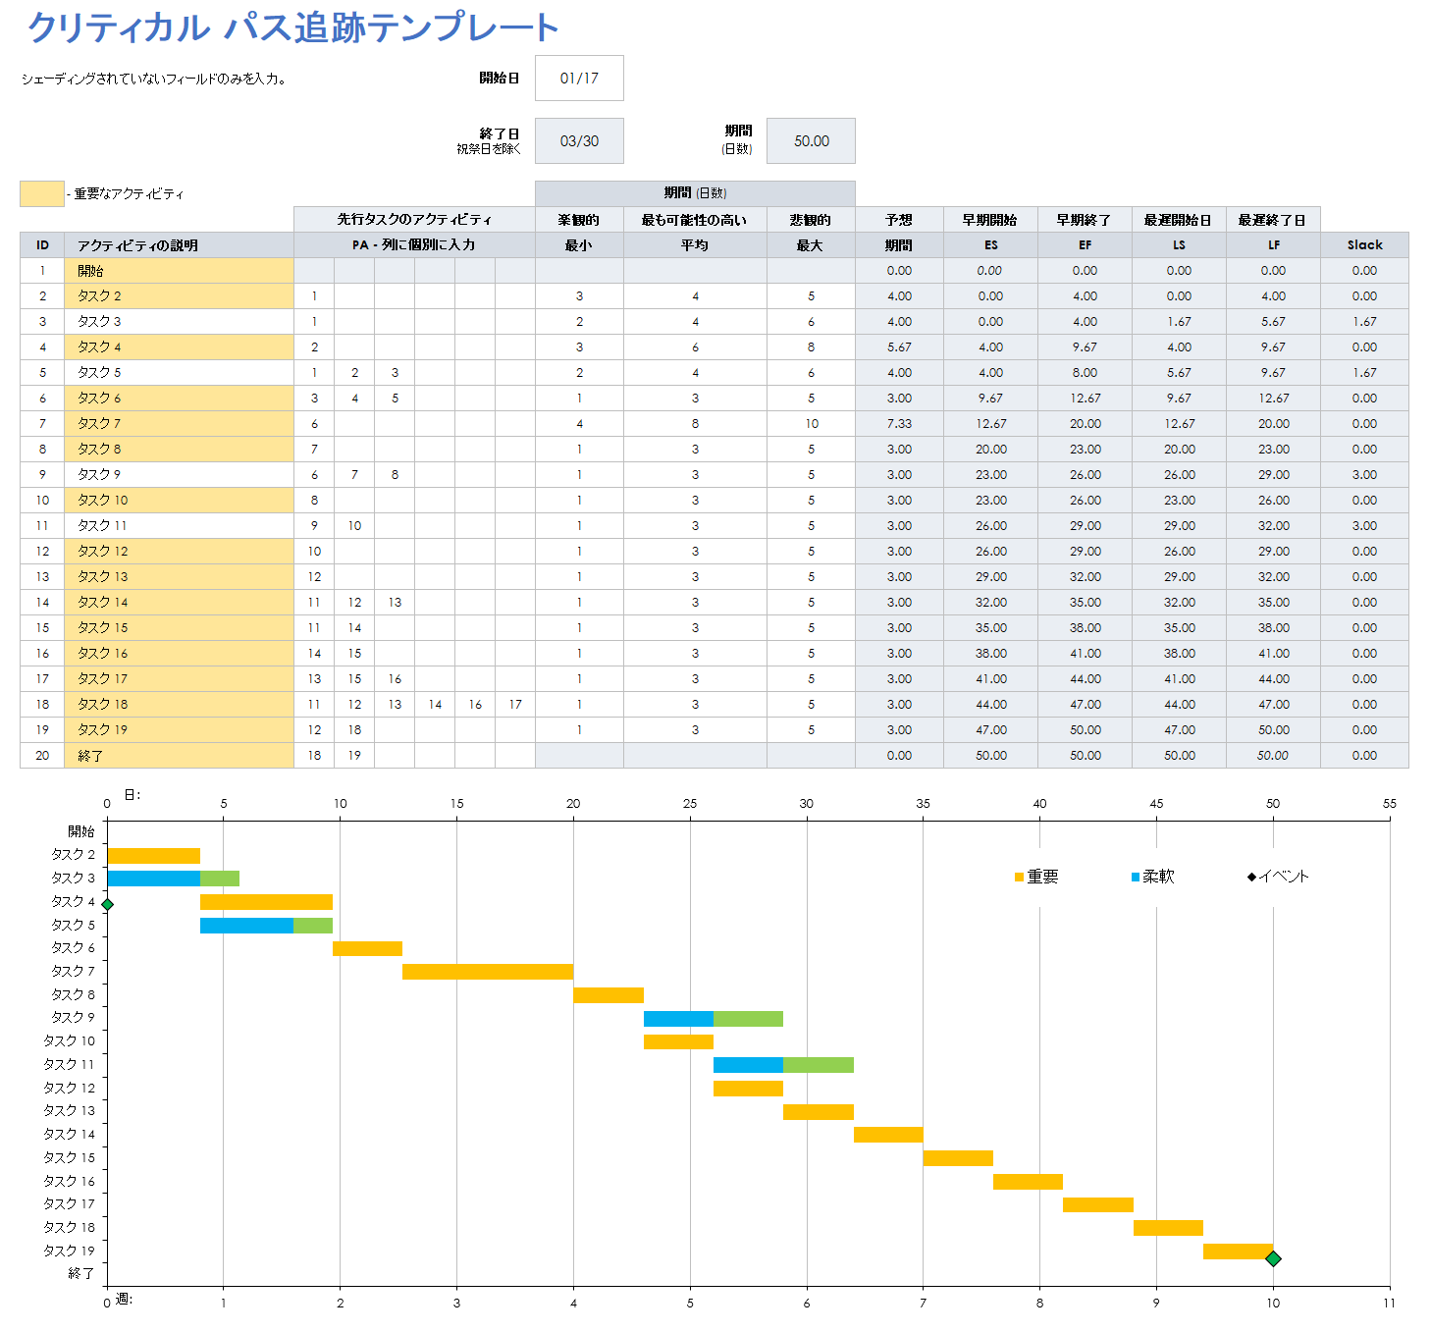Click green diamond milestone at chart start

[x=107, y=905]
